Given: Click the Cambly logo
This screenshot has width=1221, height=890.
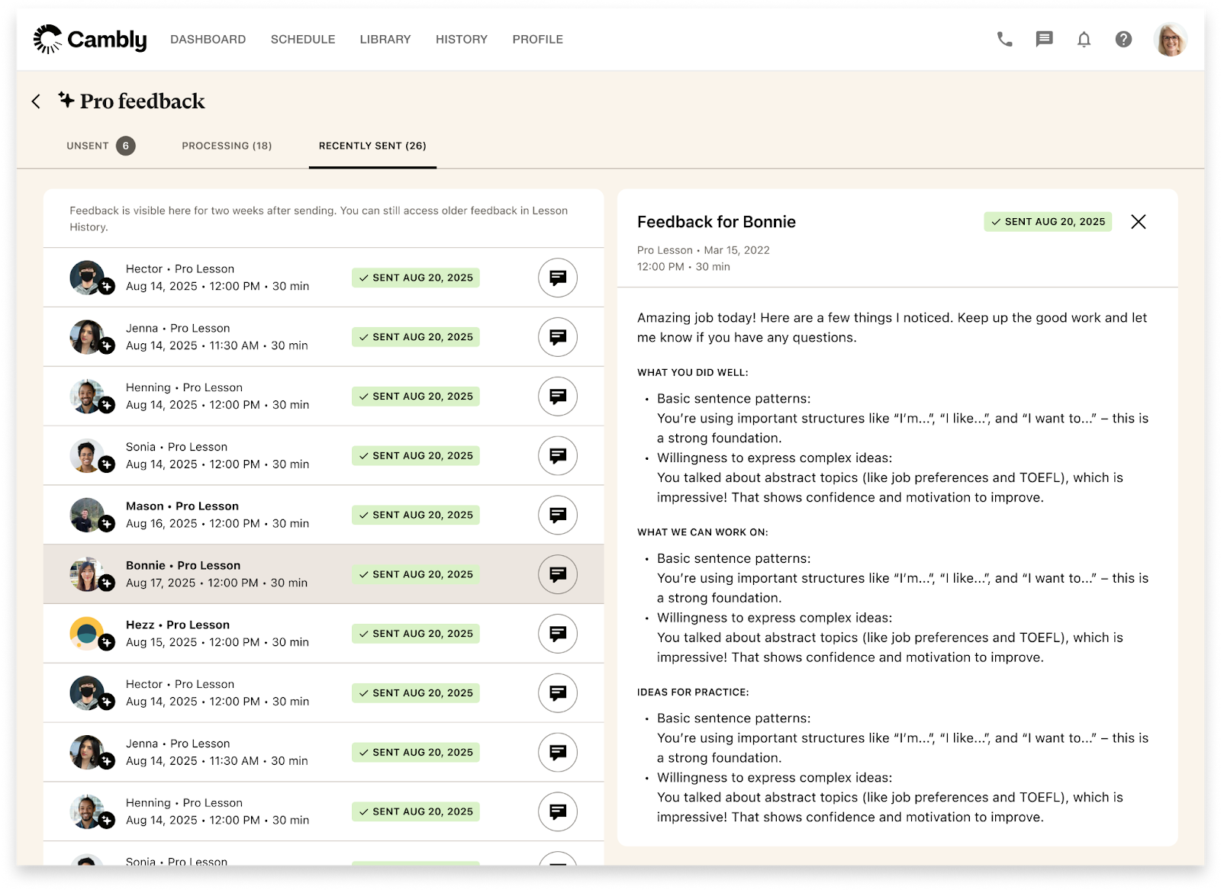Looking at the screenshot, I should 90,39.
